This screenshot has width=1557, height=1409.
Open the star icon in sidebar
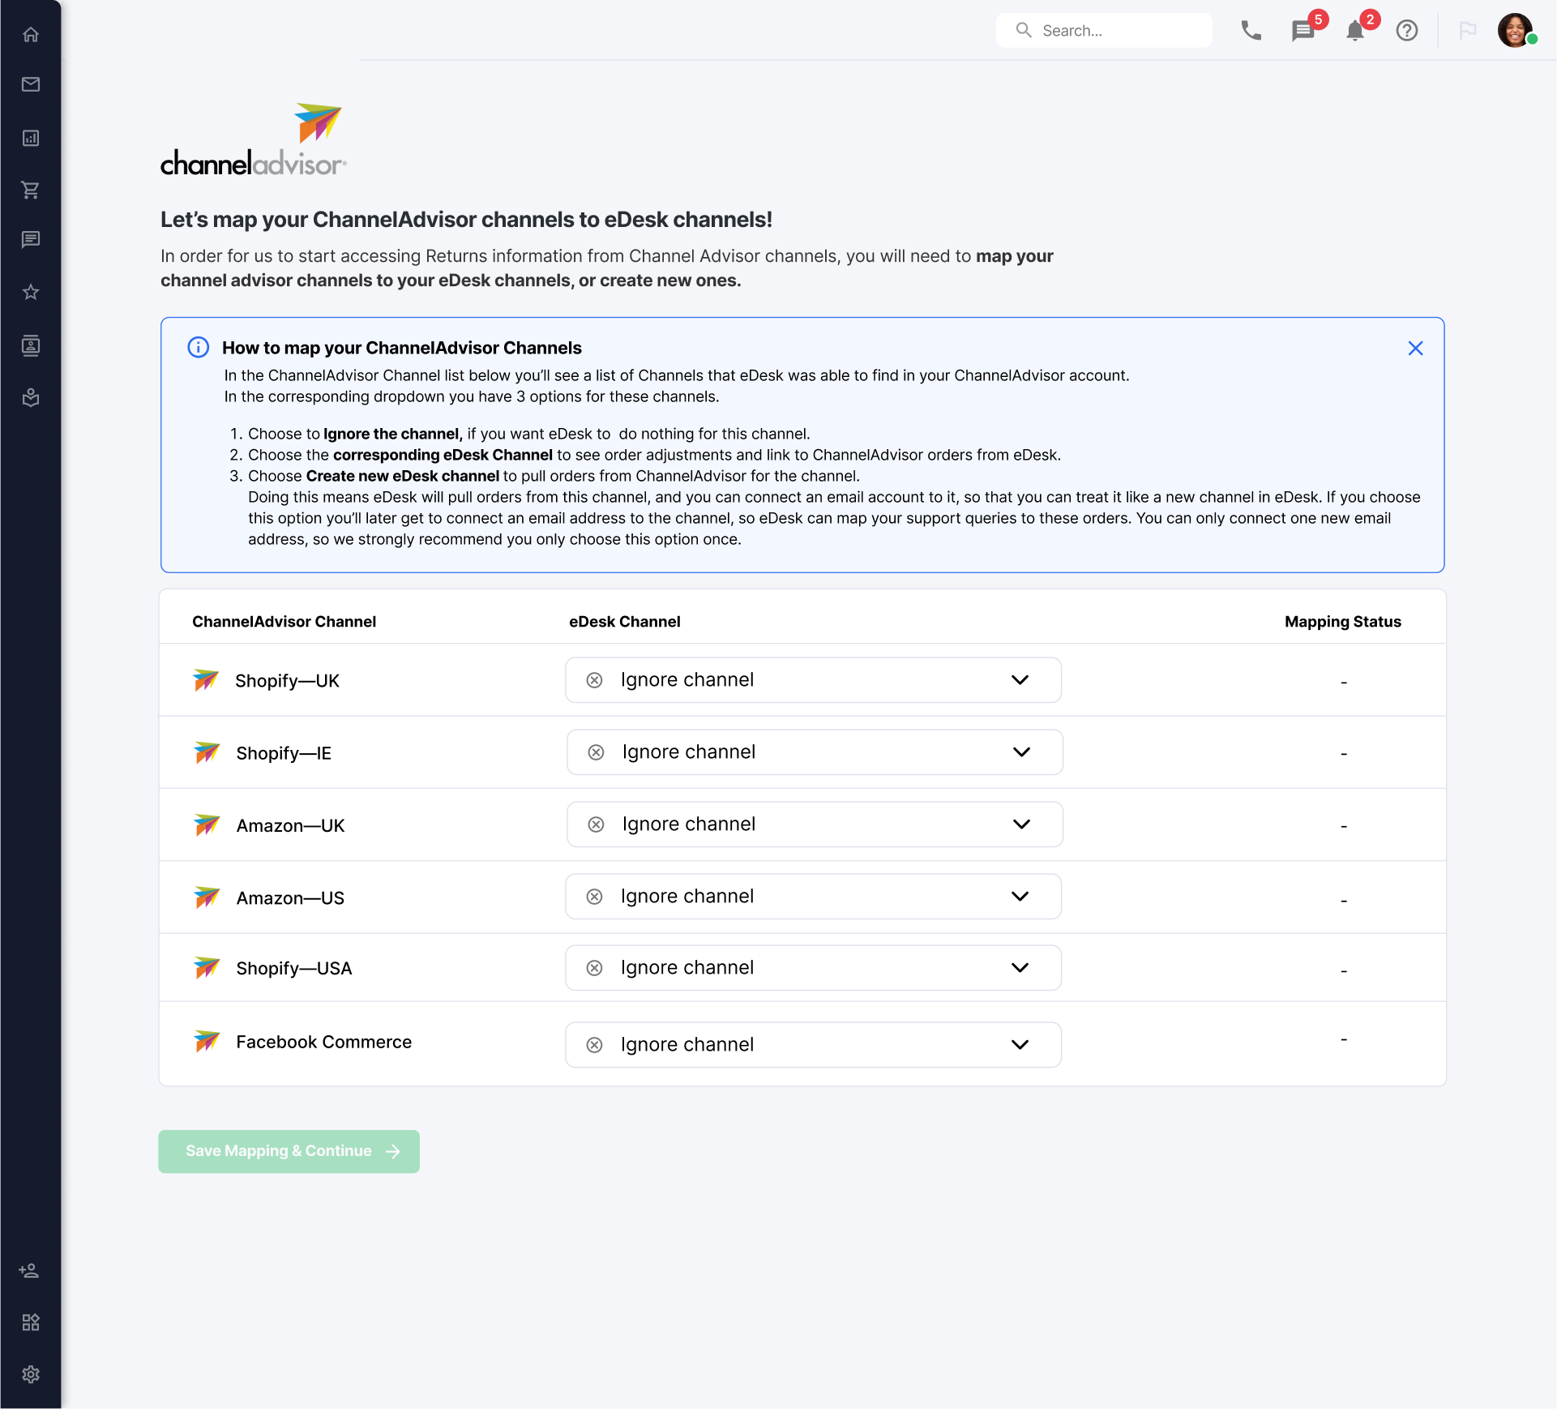pos(31,292)
